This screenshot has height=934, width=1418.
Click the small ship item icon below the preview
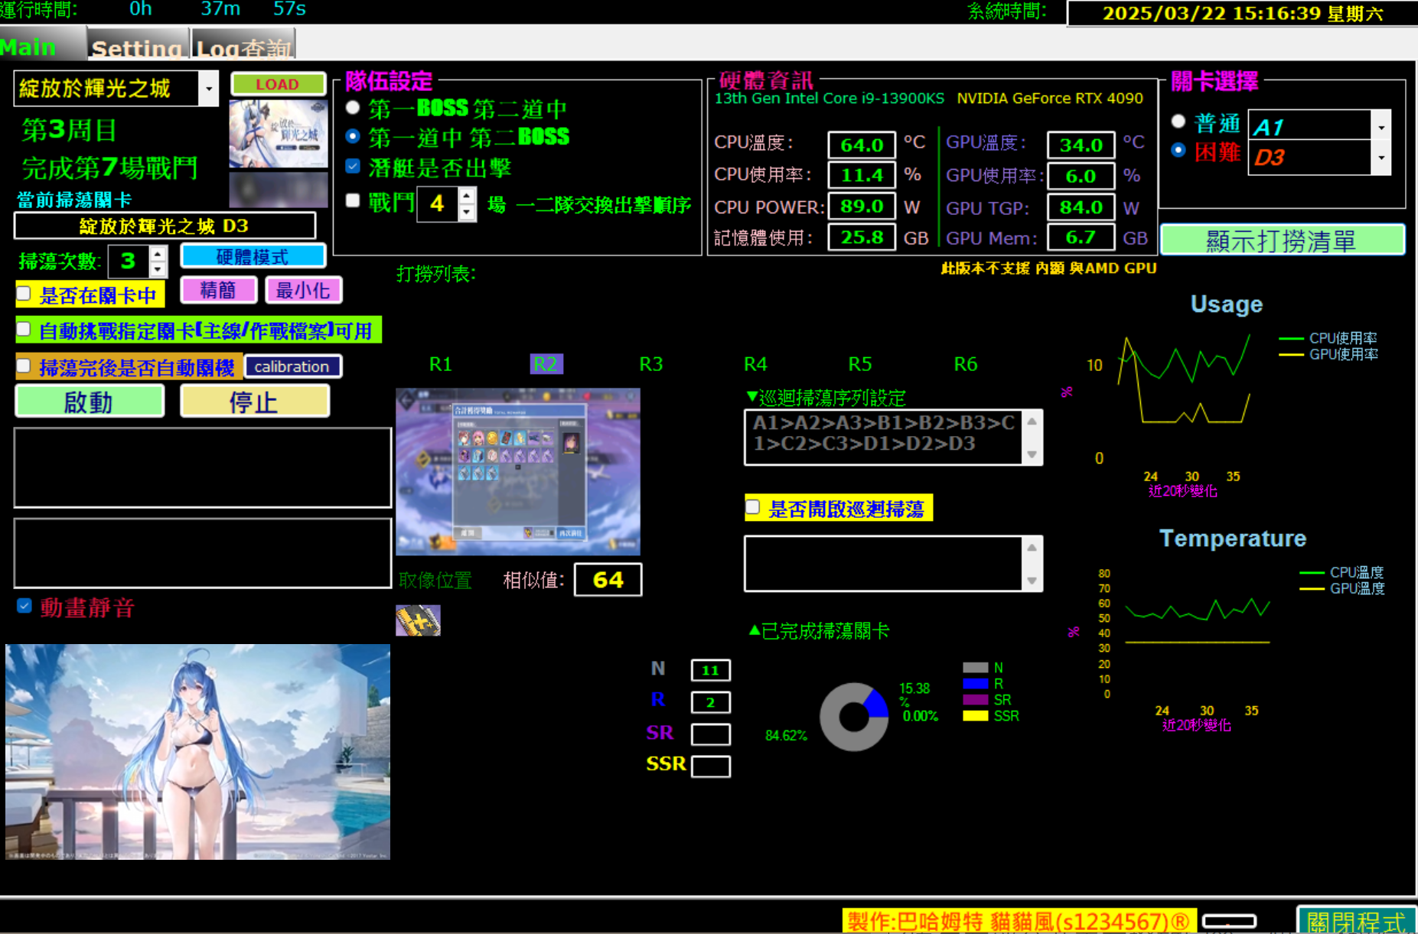(x=418, y=620)
